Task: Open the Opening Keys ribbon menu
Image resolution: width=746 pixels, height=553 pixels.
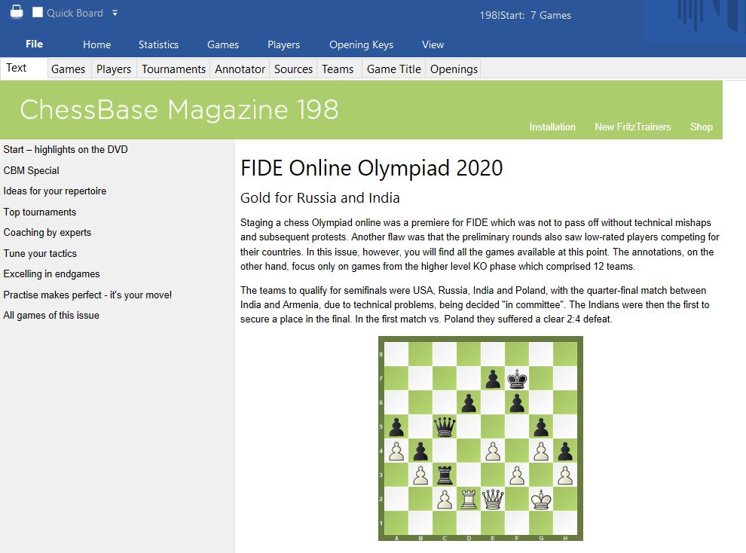Action: point(361,44)
